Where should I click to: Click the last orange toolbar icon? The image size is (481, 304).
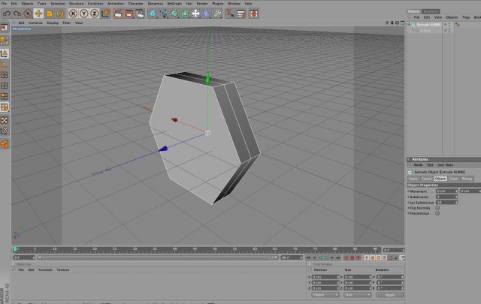(254, 14)
